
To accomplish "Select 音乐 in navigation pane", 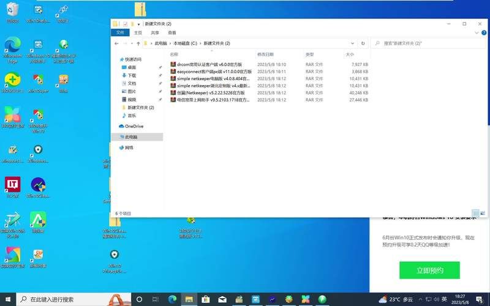I will [132, 116].
